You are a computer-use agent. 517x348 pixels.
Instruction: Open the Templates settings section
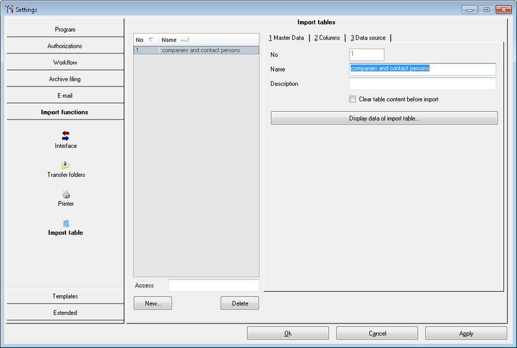[x=65, y=296]
